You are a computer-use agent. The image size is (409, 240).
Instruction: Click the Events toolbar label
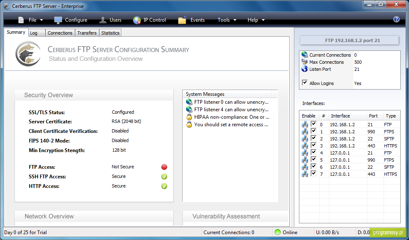[198, 20]
